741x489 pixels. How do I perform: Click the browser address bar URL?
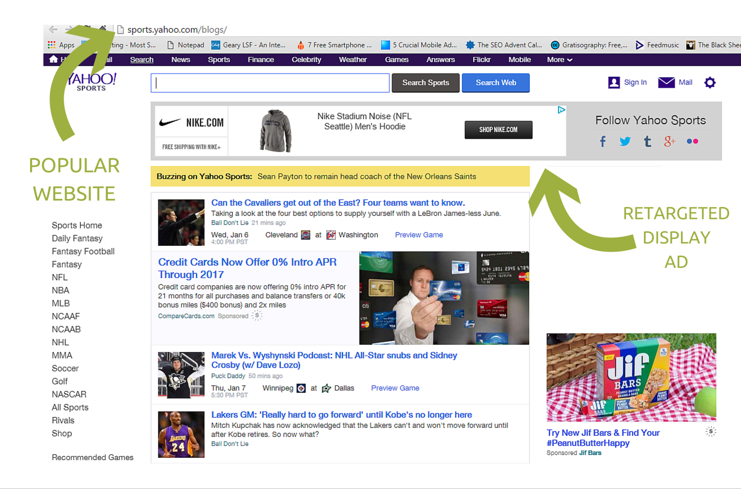pos(177,29)
